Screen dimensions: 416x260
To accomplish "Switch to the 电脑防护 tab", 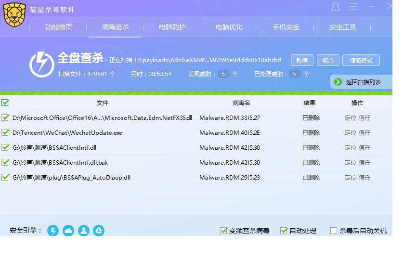I will pos(172,27).
